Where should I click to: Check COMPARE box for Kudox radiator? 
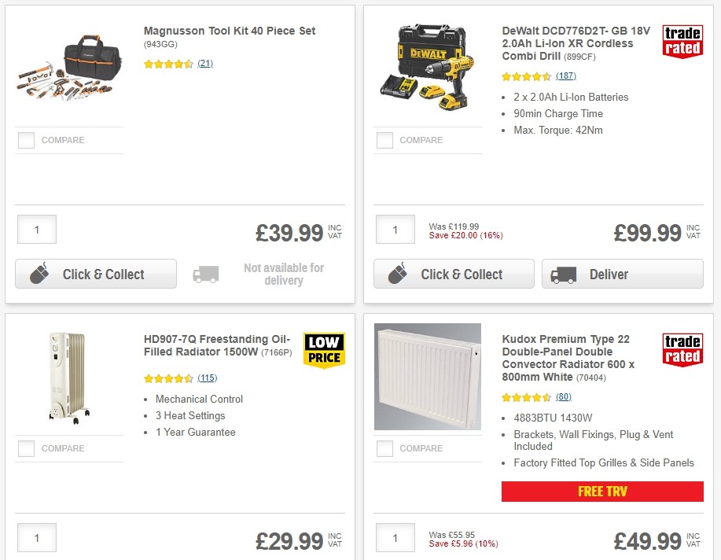384,448
